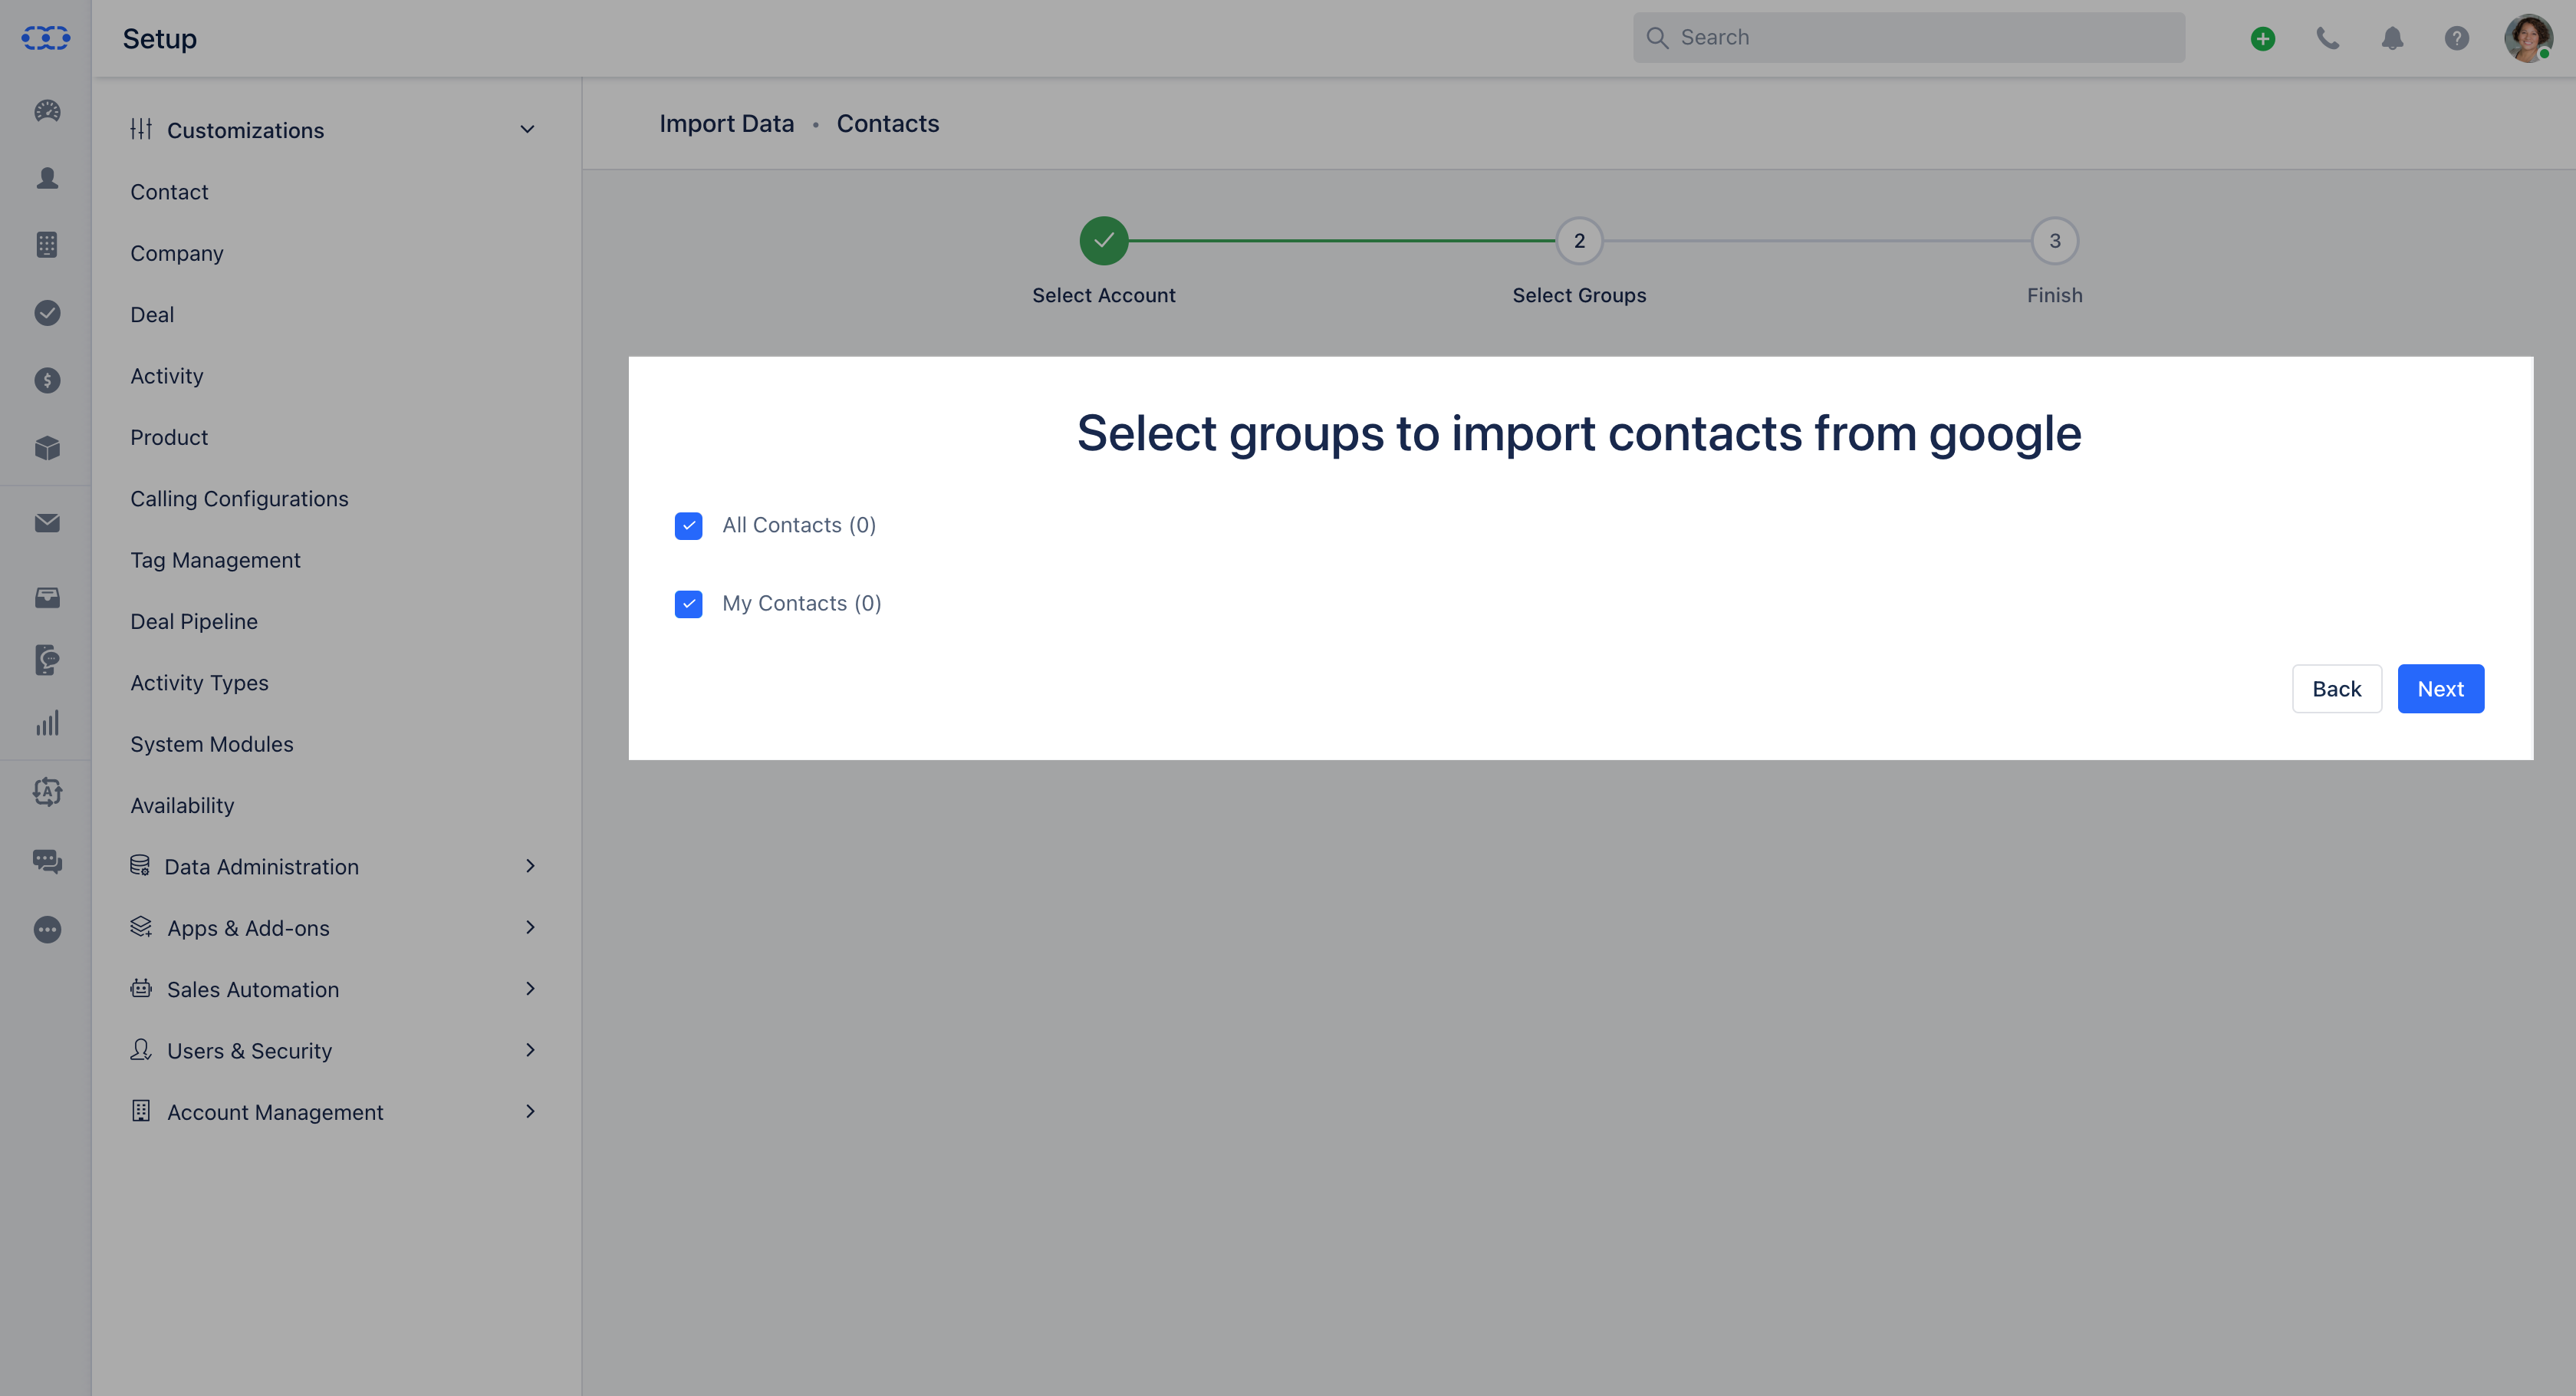Open the help question mark icon
2576x1396 pixels.
pos(2457,38)
